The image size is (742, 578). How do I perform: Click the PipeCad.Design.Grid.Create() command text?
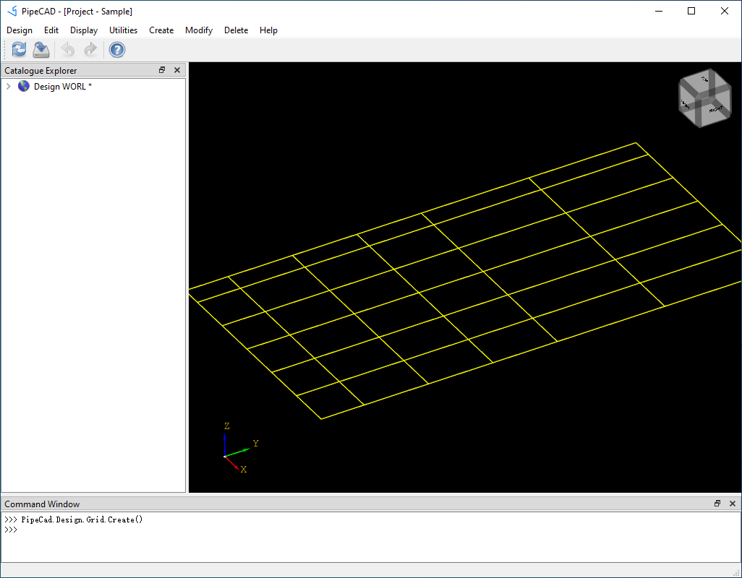pos(82,519)
